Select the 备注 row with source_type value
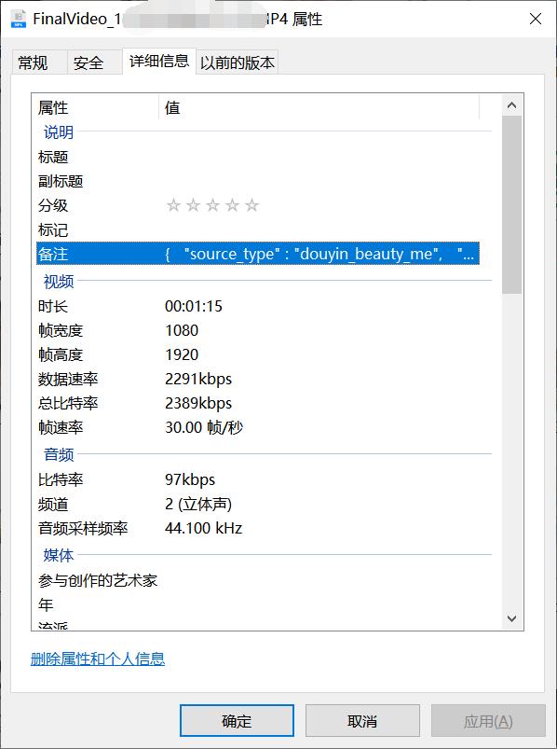Screen dimensions: 557x749 pos(258,254)
